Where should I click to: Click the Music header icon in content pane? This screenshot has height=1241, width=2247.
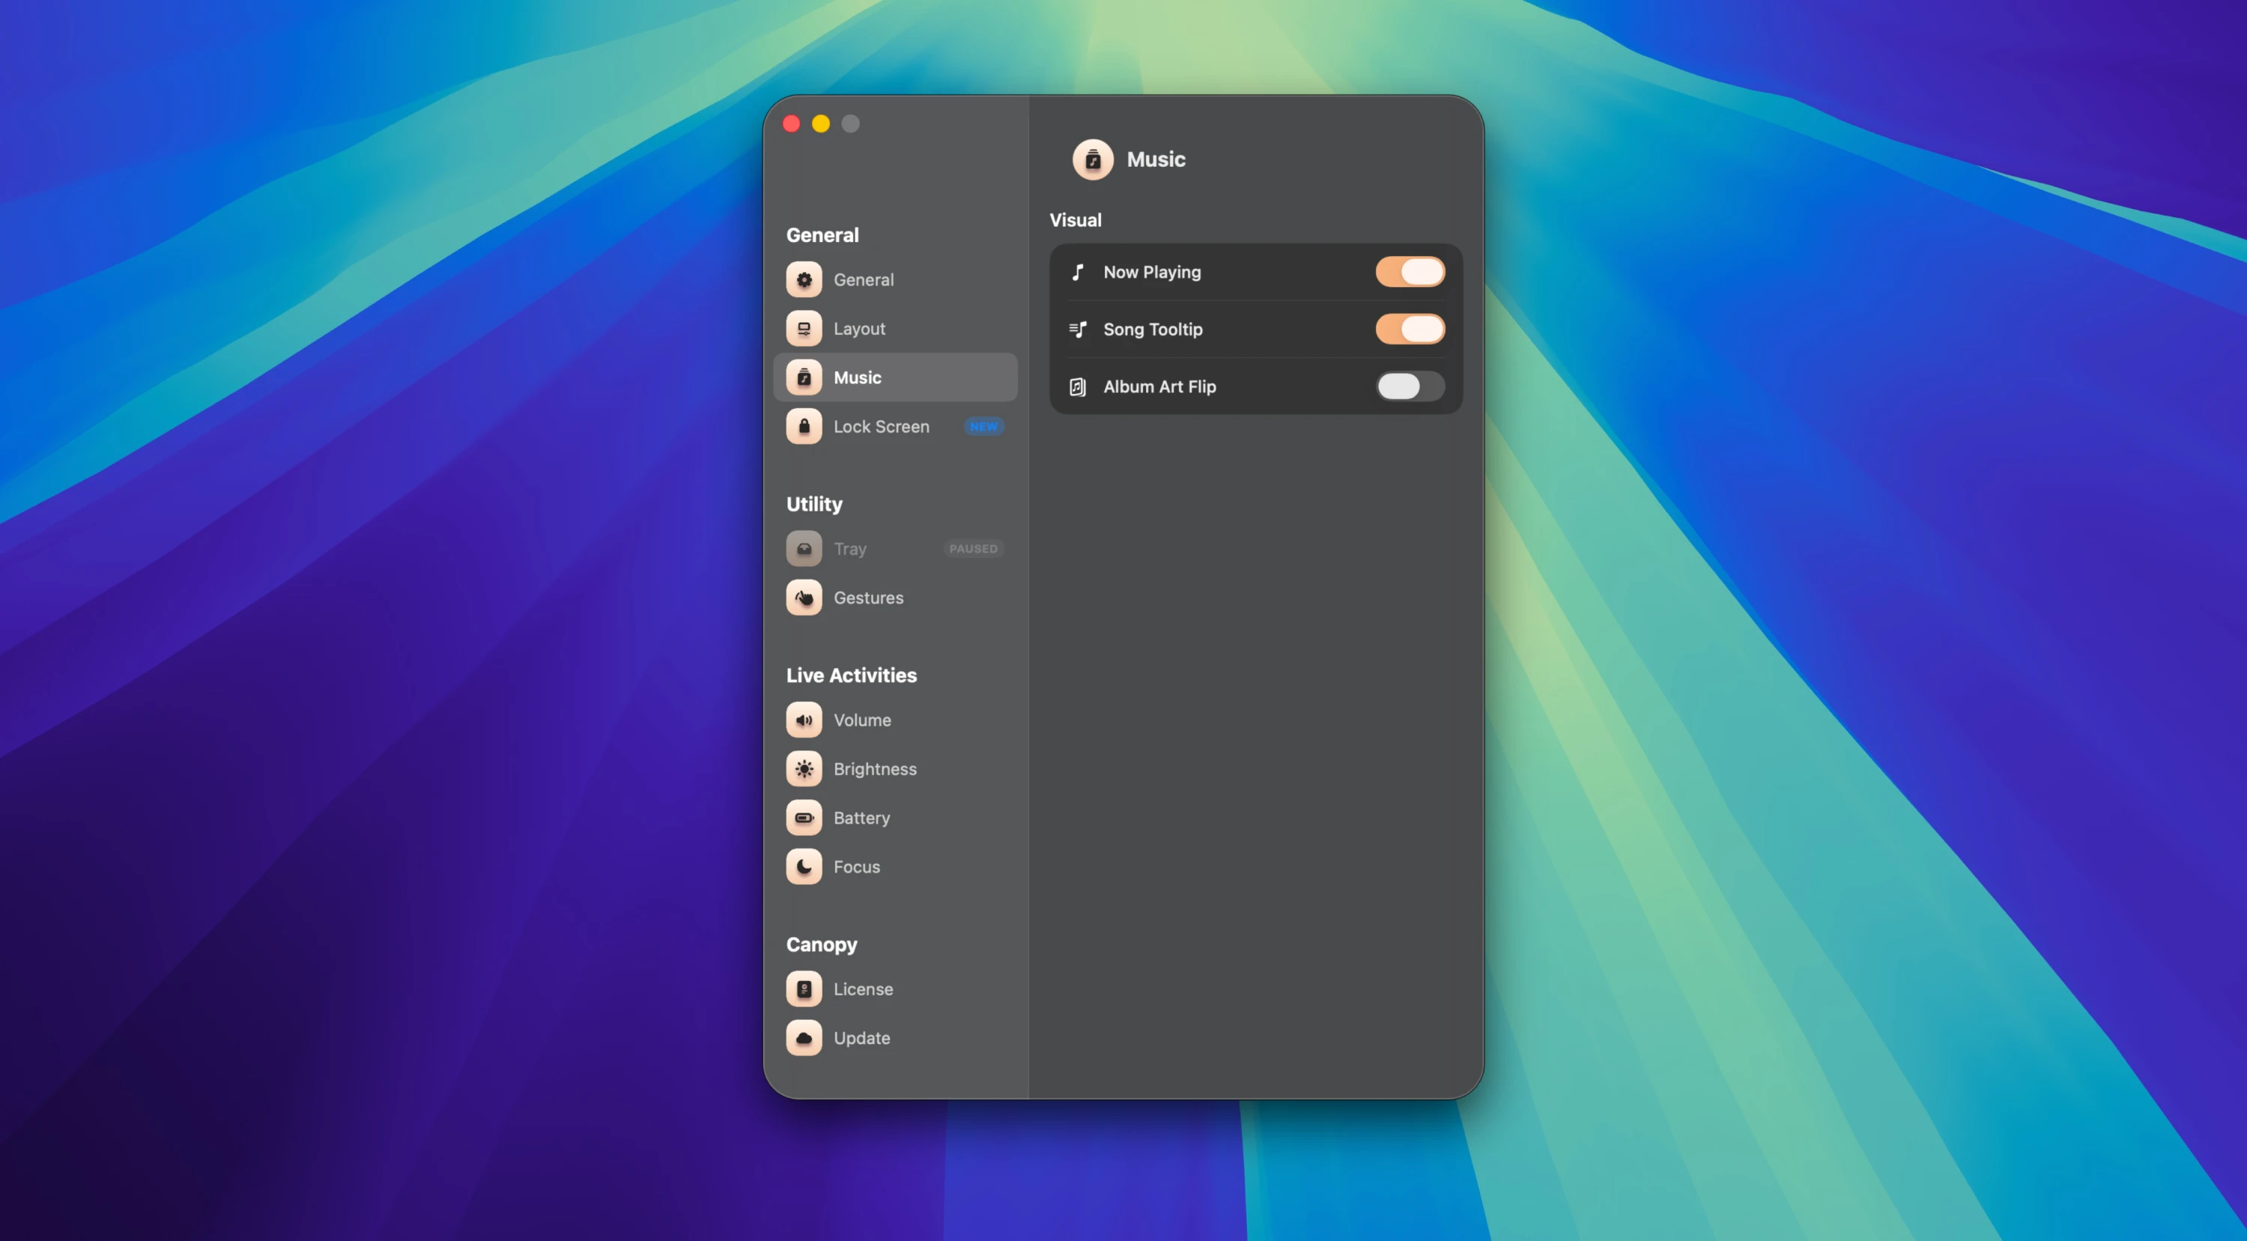point(1093,160)
